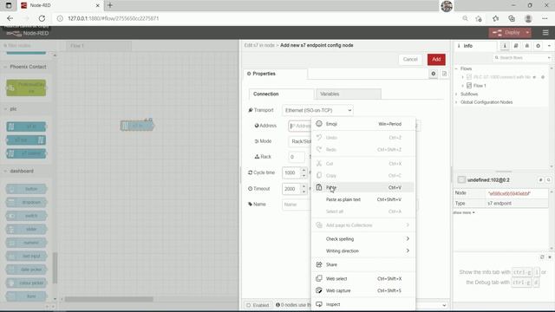Refresh the tip with the cycle icon
The width and height of the screenshot is (555, 312).
(x=542, y=257)
